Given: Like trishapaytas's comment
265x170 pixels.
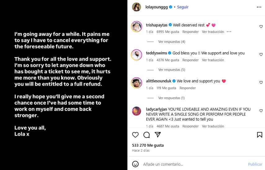Looking at the screenshot, I should pyautogui.click(x=261, y=27).
